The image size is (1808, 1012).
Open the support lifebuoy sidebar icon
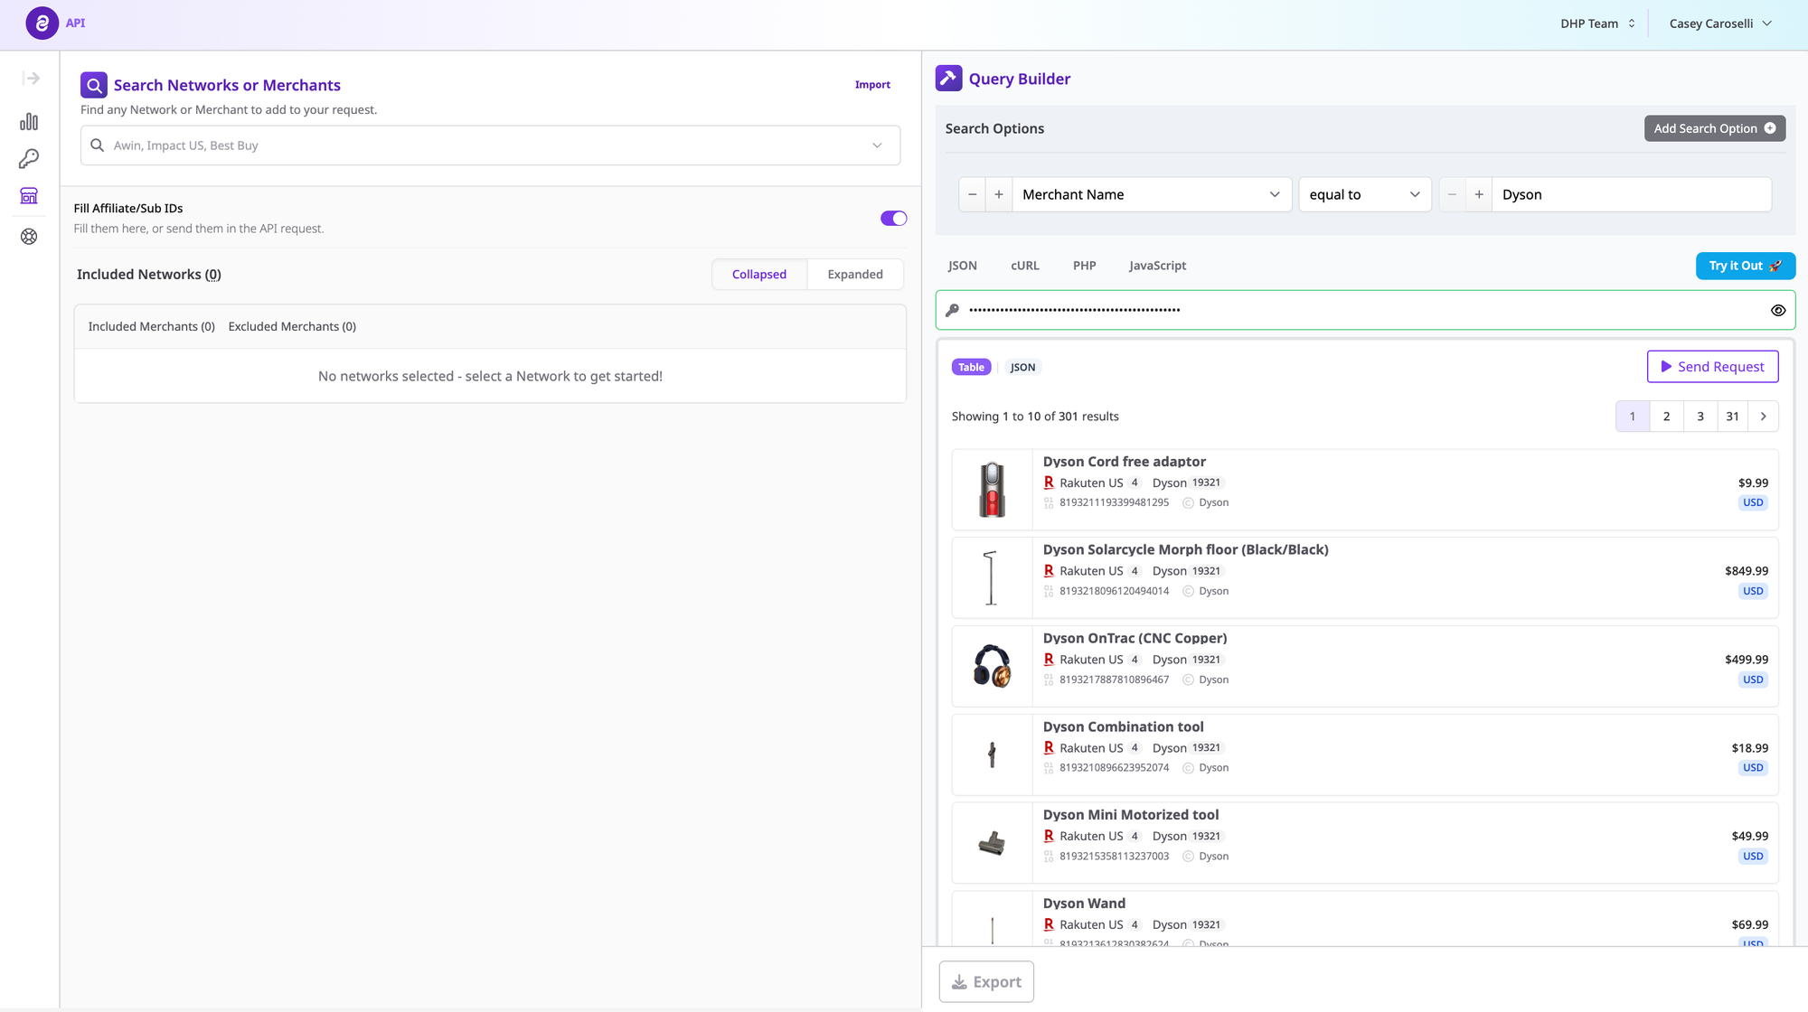point(29,237)
